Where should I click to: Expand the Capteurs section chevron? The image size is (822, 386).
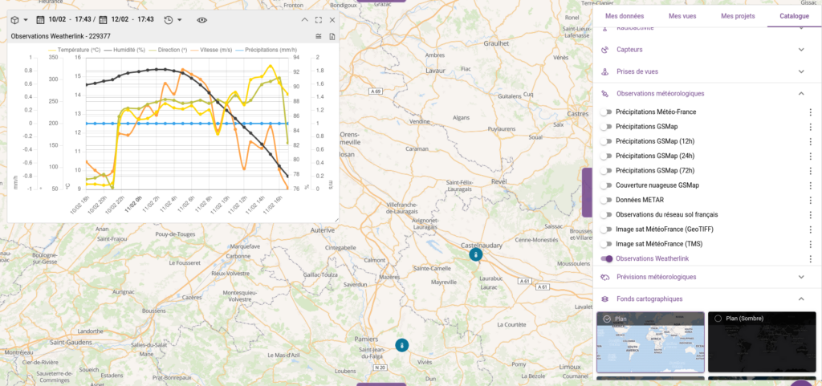[x=801, y=50]
